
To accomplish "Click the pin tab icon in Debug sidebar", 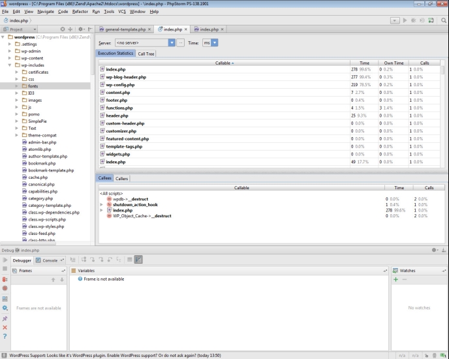I will point(5,318).
